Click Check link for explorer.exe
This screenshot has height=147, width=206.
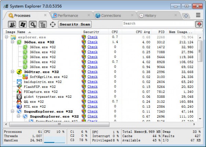[92, 37]
